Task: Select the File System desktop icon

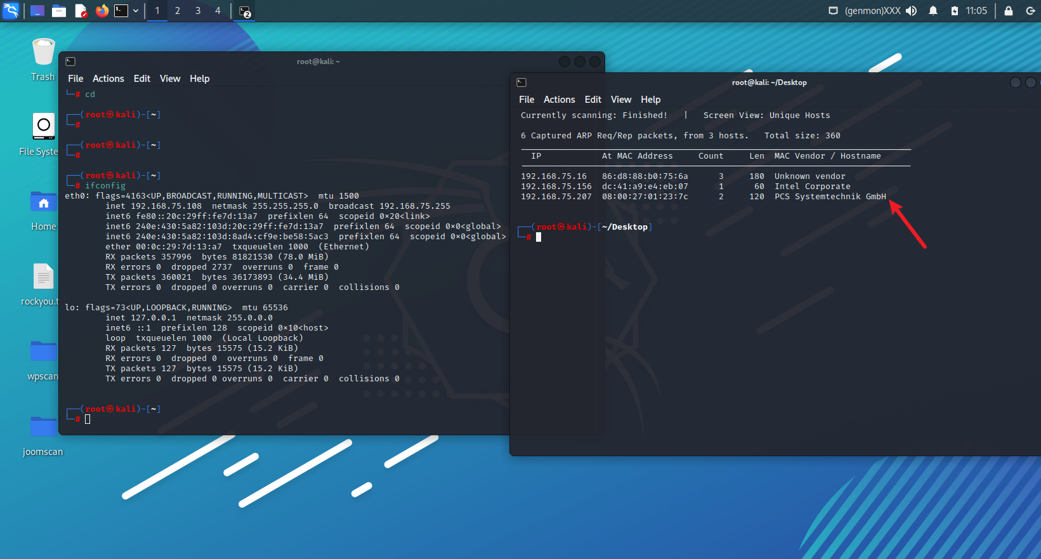Action: click(39, 135)
